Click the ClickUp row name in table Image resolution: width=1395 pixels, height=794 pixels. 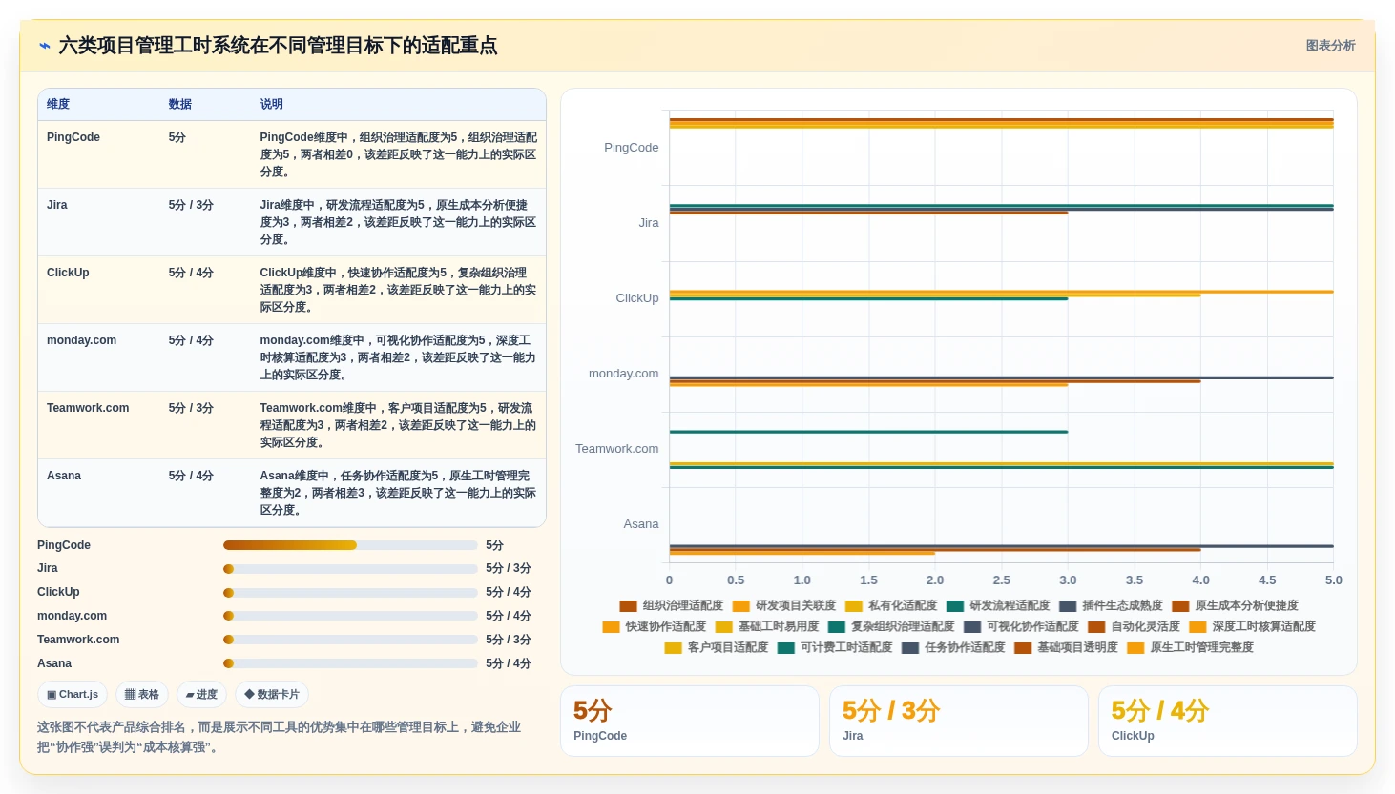point(68,273)
